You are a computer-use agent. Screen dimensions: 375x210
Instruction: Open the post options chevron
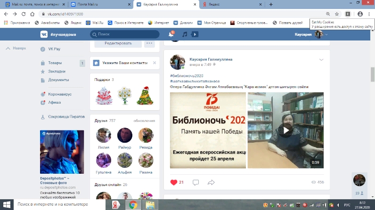coord(322,60)
